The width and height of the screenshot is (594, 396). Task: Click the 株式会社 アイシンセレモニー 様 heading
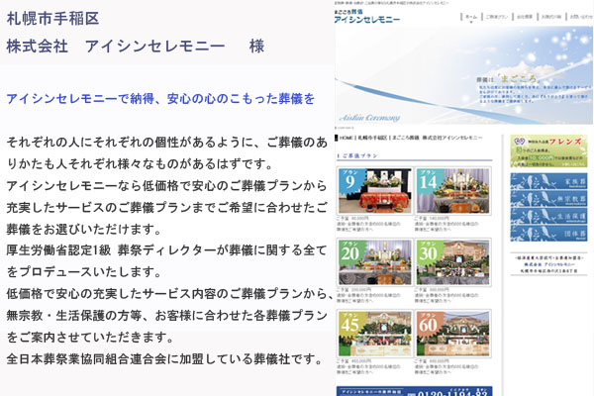[136, 47]
